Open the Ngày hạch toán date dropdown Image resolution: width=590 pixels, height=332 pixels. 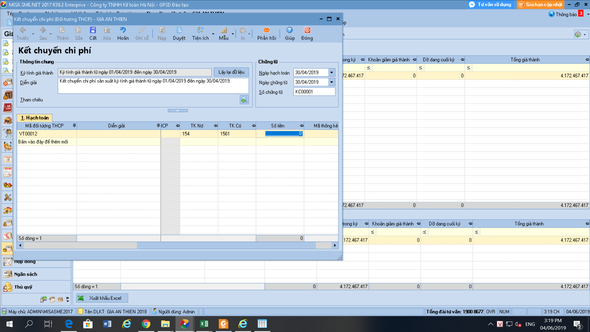[x=332, y=73]
